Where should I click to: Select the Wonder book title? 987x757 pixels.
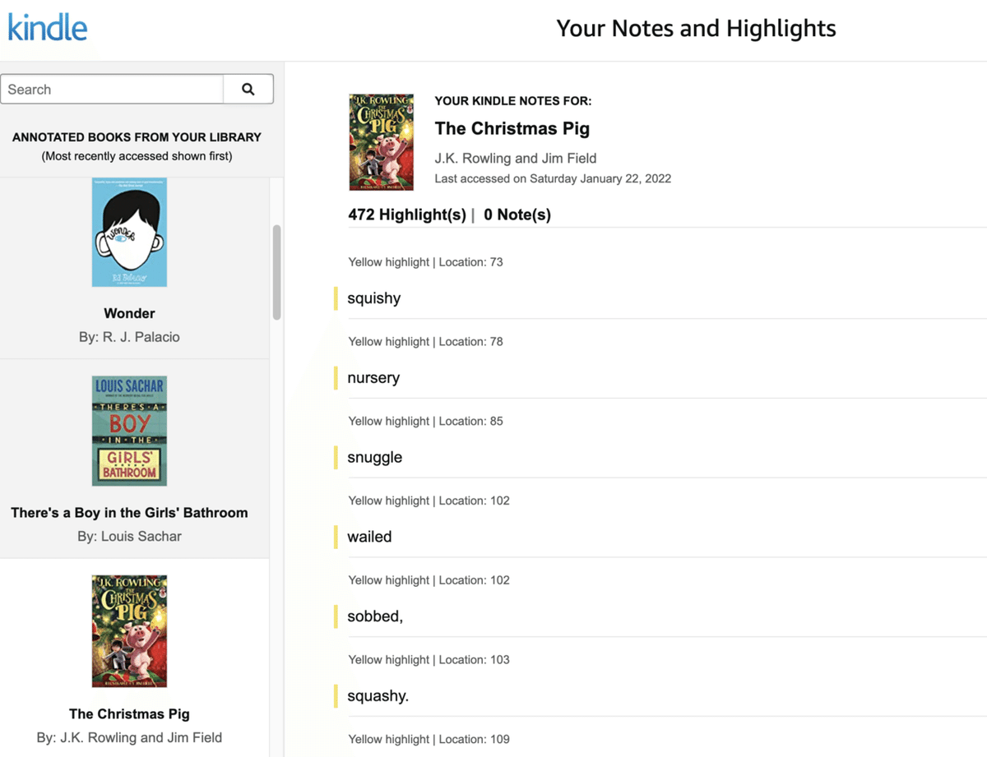[129, 313]
